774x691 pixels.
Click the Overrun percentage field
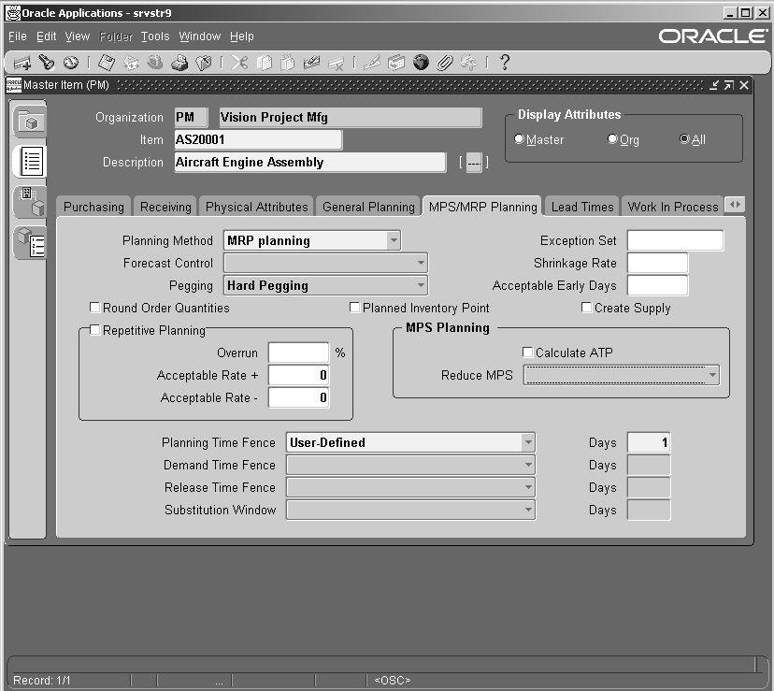click(x=298, y=353)
